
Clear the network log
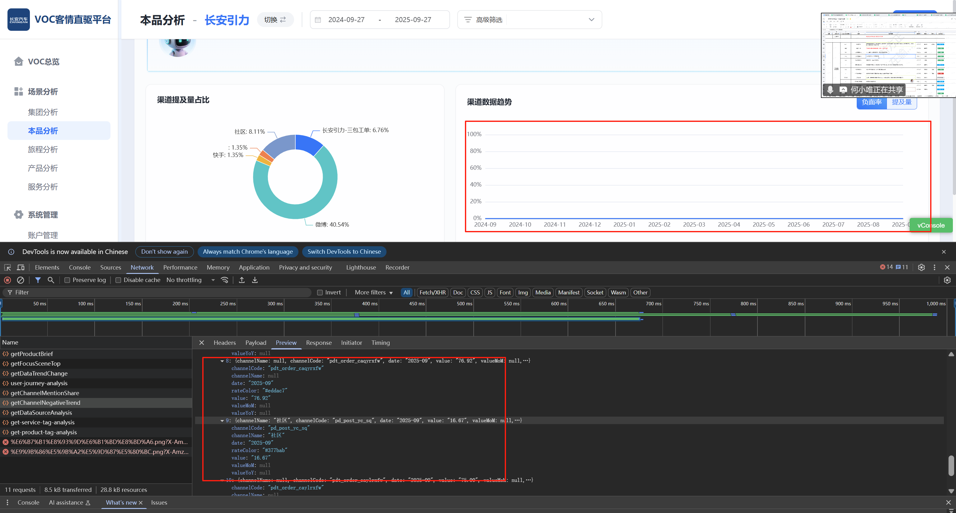tap(21, 280)
